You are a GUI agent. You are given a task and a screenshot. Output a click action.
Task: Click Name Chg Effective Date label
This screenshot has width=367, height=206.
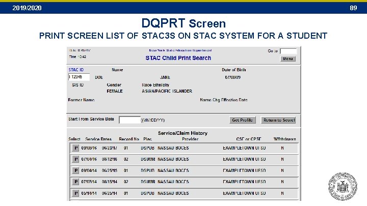coord(224,100)
